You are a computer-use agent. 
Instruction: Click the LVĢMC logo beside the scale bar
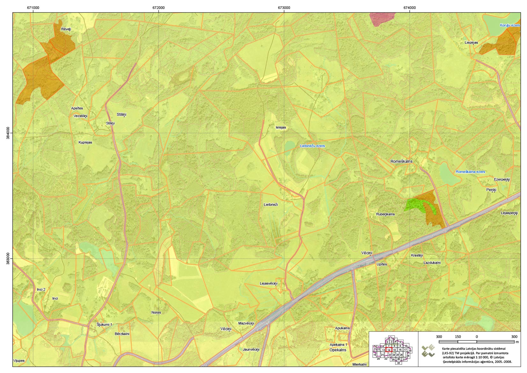tap(428, 351)
